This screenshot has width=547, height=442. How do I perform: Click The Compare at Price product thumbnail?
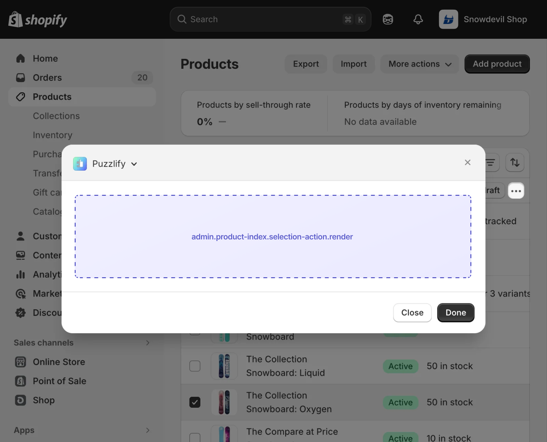pos(224,434)
